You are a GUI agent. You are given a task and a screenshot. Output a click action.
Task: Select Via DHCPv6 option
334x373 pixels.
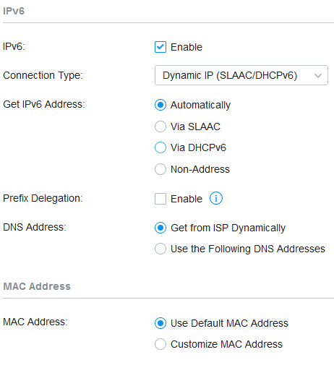[x=160, y=147]
